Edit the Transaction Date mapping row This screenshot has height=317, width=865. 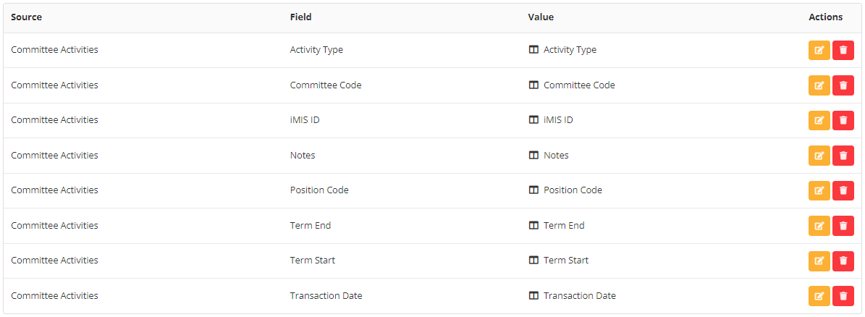coord(819,296)
